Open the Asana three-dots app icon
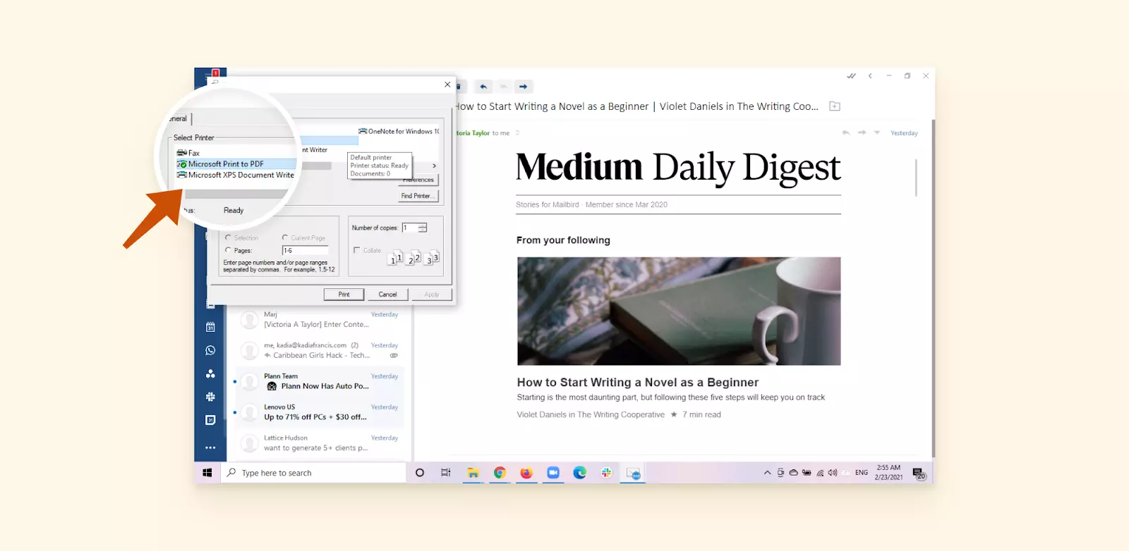 click(210, 373)
